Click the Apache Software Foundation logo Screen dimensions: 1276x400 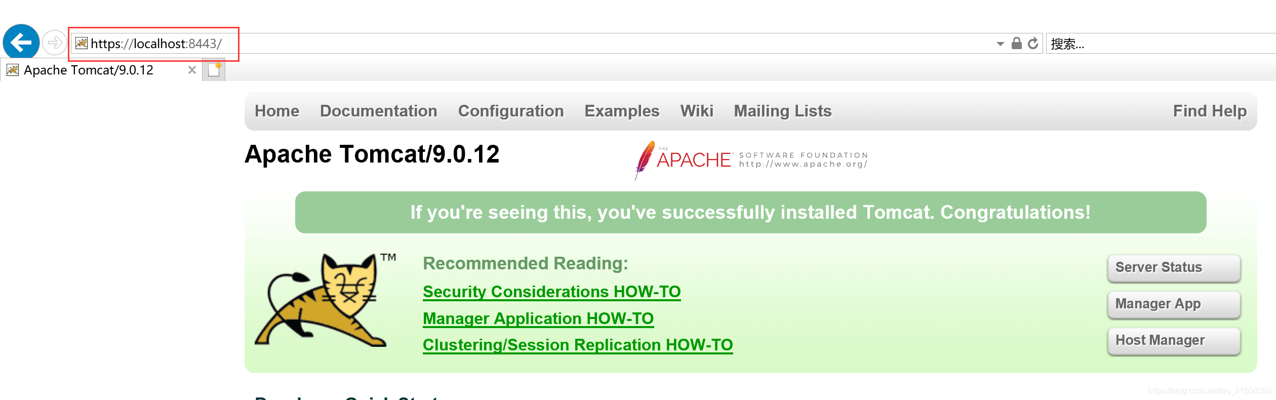click(751, 160)
